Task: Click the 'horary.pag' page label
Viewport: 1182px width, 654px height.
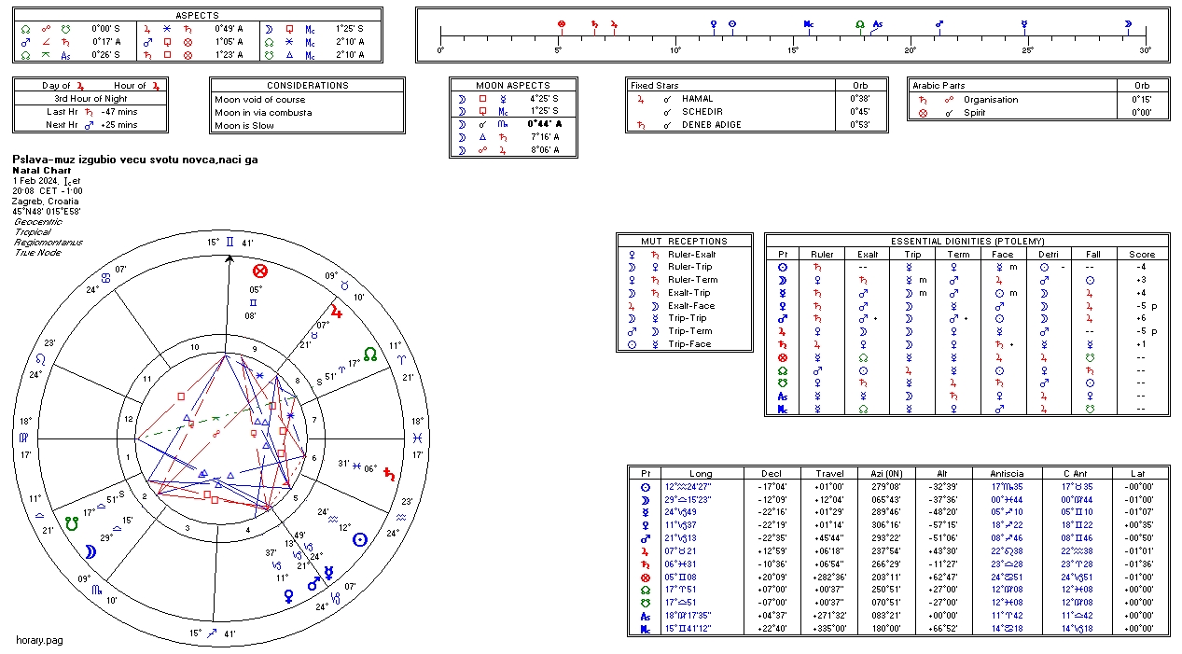Action: coord(39,640)
